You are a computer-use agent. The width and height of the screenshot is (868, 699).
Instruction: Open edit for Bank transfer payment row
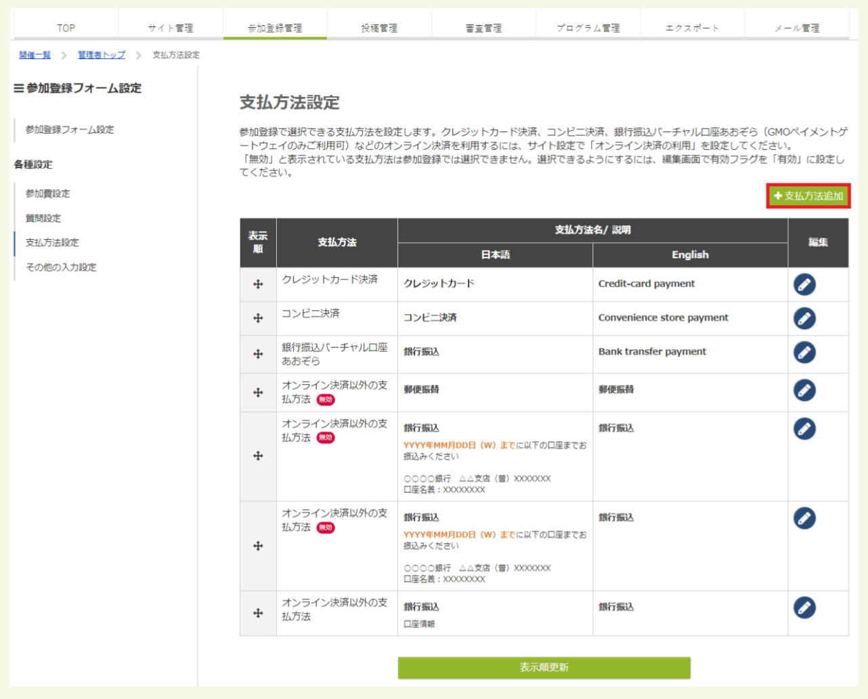(x=804, y=352)
